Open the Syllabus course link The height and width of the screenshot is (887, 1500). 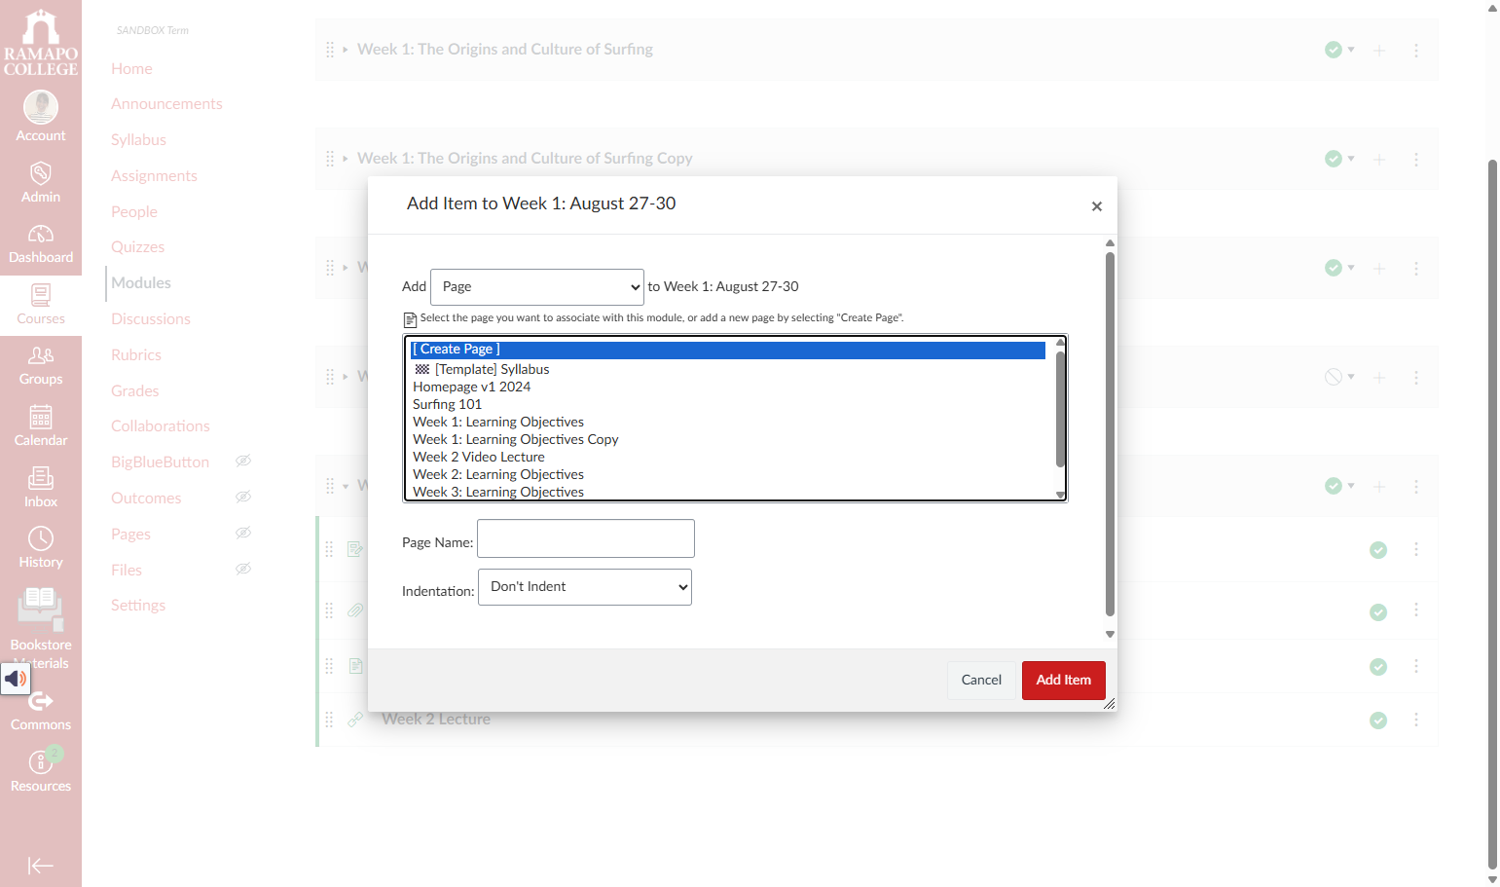(x=138, y=139)
